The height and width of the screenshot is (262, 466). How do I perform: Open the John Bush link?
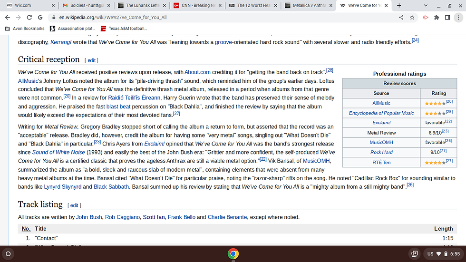89,217
